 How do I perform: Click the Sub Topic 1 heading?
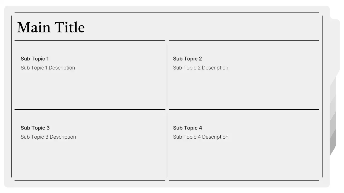pyautogui.click(x=35, y=59)
